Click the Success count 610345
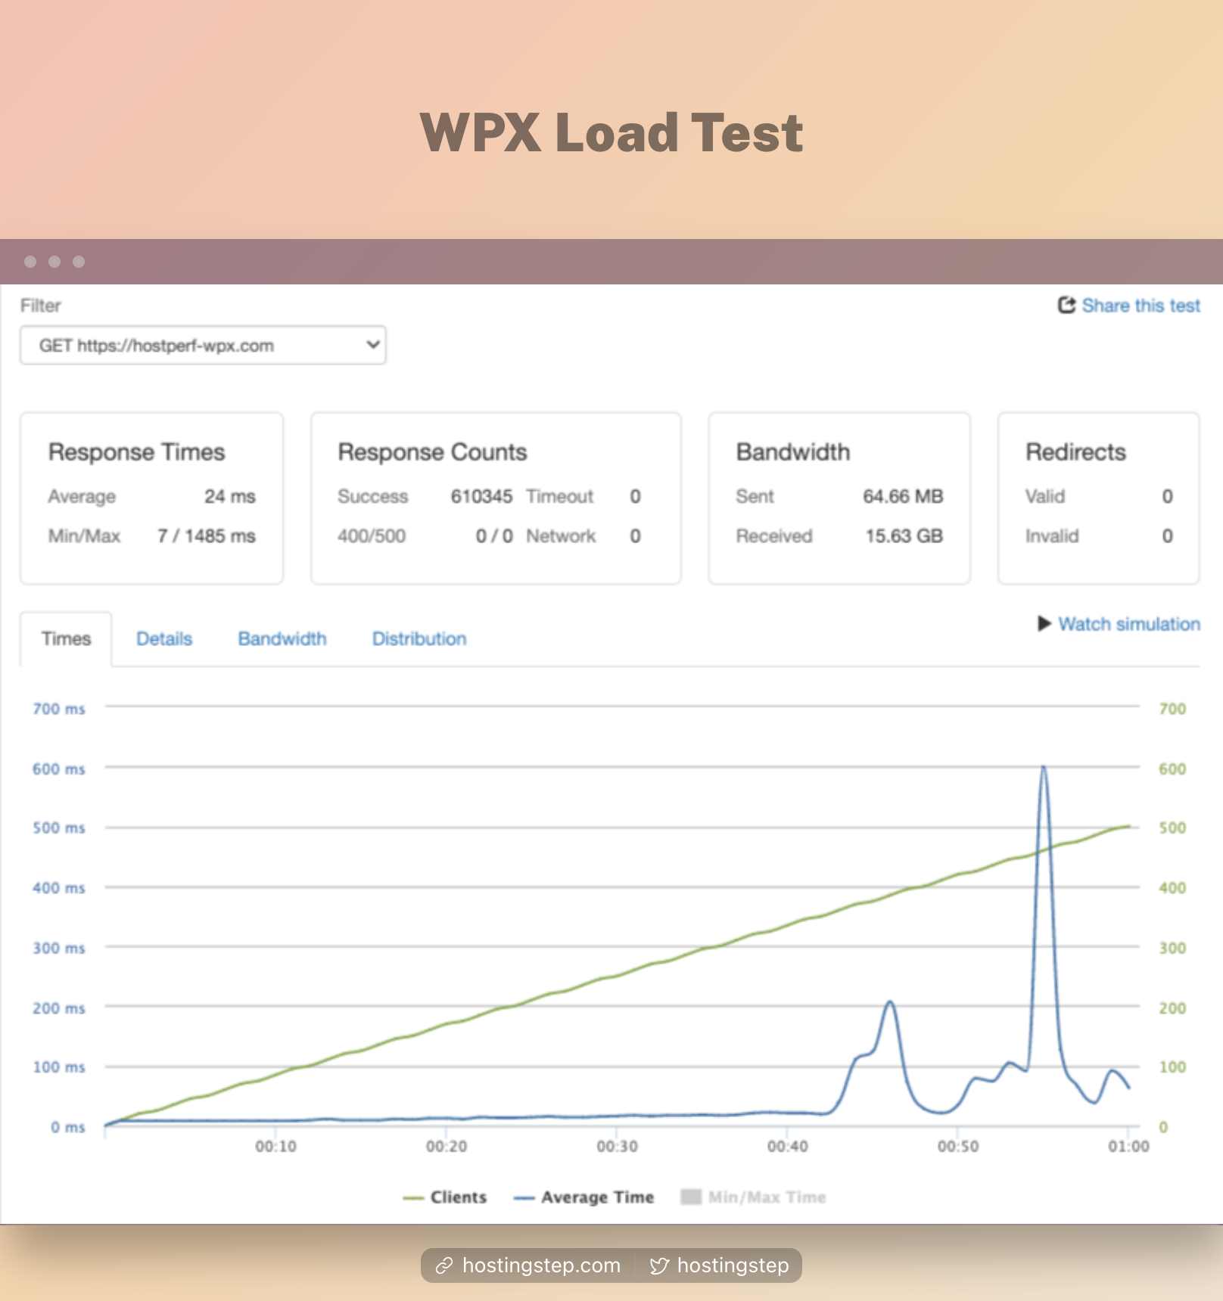 (x=481, y=496)
